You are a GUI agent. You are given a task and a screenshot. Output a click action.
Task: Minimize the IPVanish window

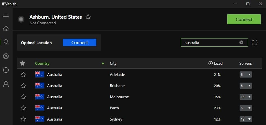(235, 4)
